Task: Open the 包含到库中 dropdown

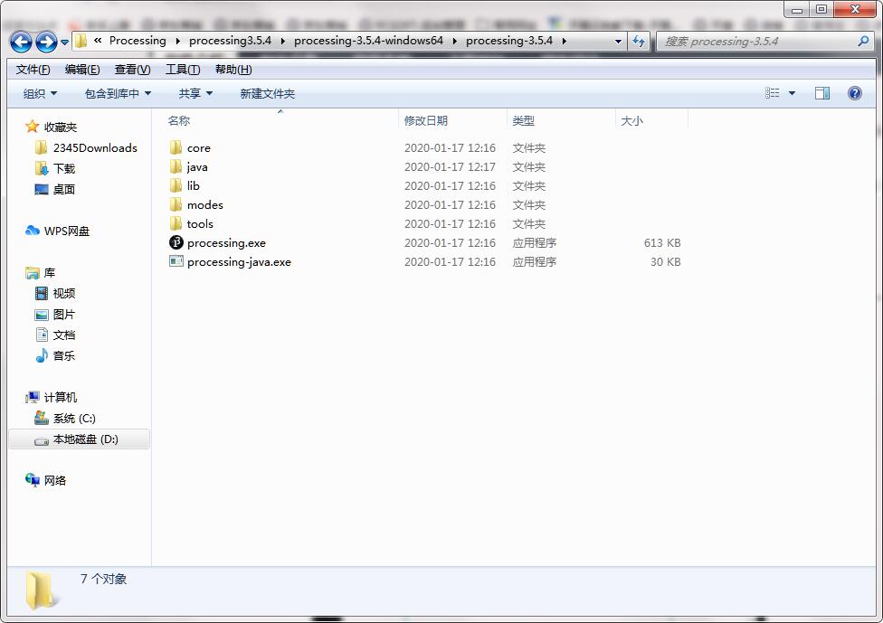Action: 118,93
